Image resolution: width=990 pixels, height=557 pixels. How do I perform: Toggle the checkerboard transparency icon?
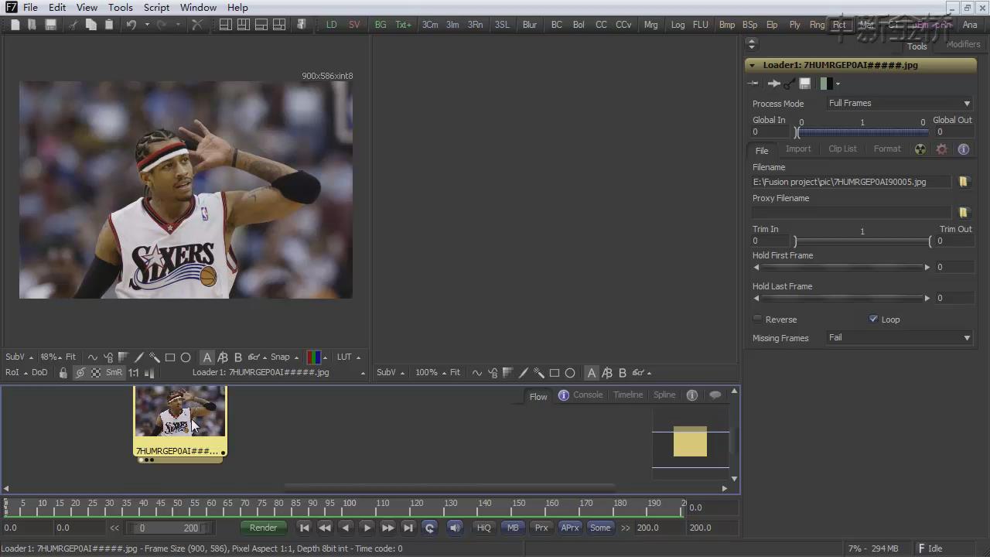tap(96, 373)
